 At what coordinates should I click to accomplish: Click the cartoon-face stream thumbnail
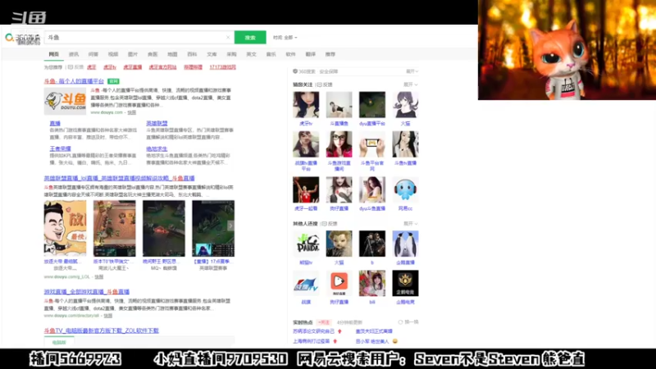click(66, 228)
